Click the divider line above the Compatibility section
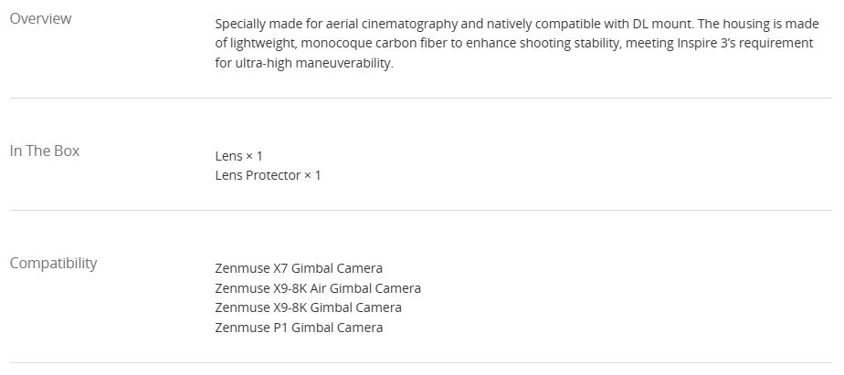This screenshot has height=375, width=844. pos(420,211)
